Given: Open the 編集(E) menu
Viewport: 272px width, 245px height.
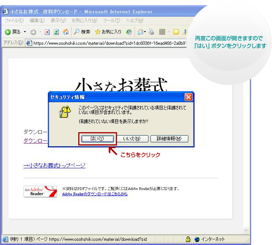Looking at the screenshot, I should click(37, 21).
